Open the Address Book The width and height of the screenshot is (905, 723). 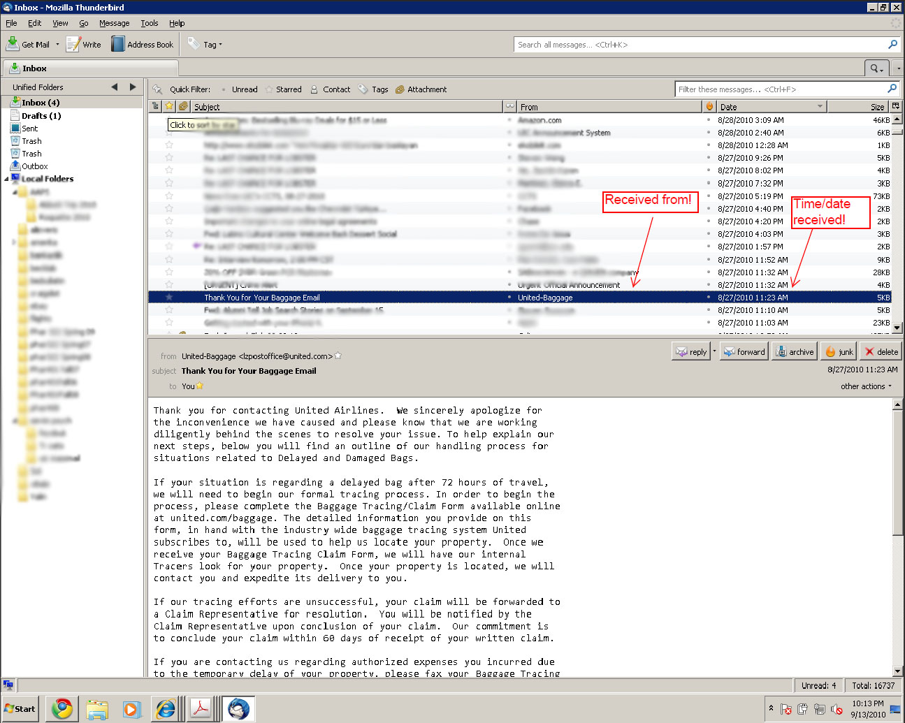click(x=143, y=44)
